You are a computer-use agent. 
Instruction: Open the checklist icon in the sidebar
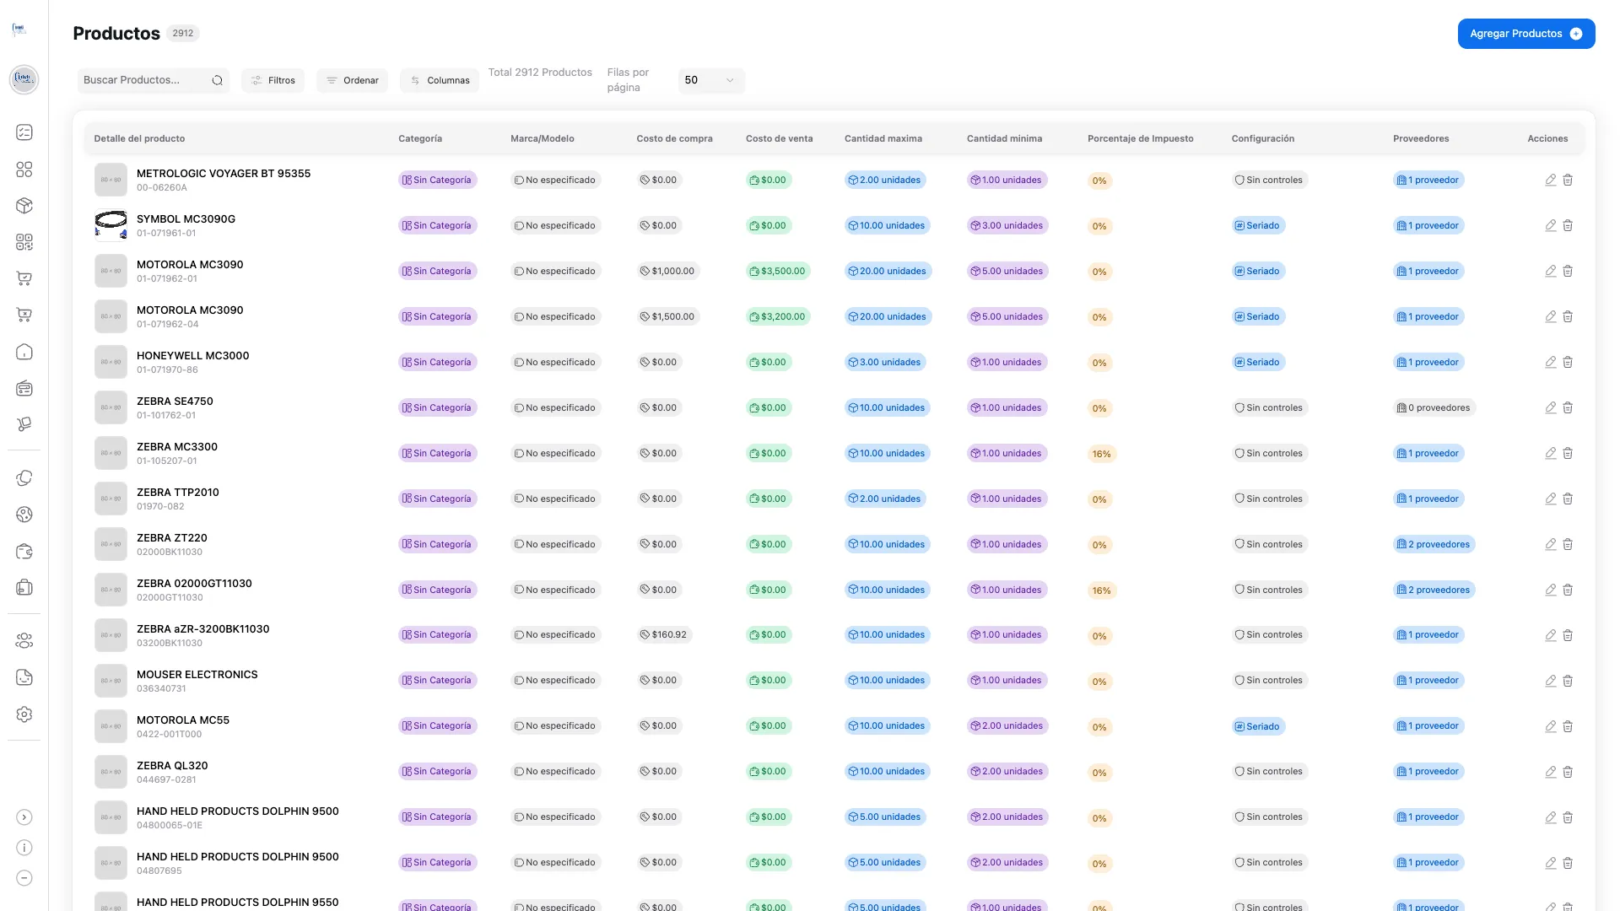coord(24,132)
